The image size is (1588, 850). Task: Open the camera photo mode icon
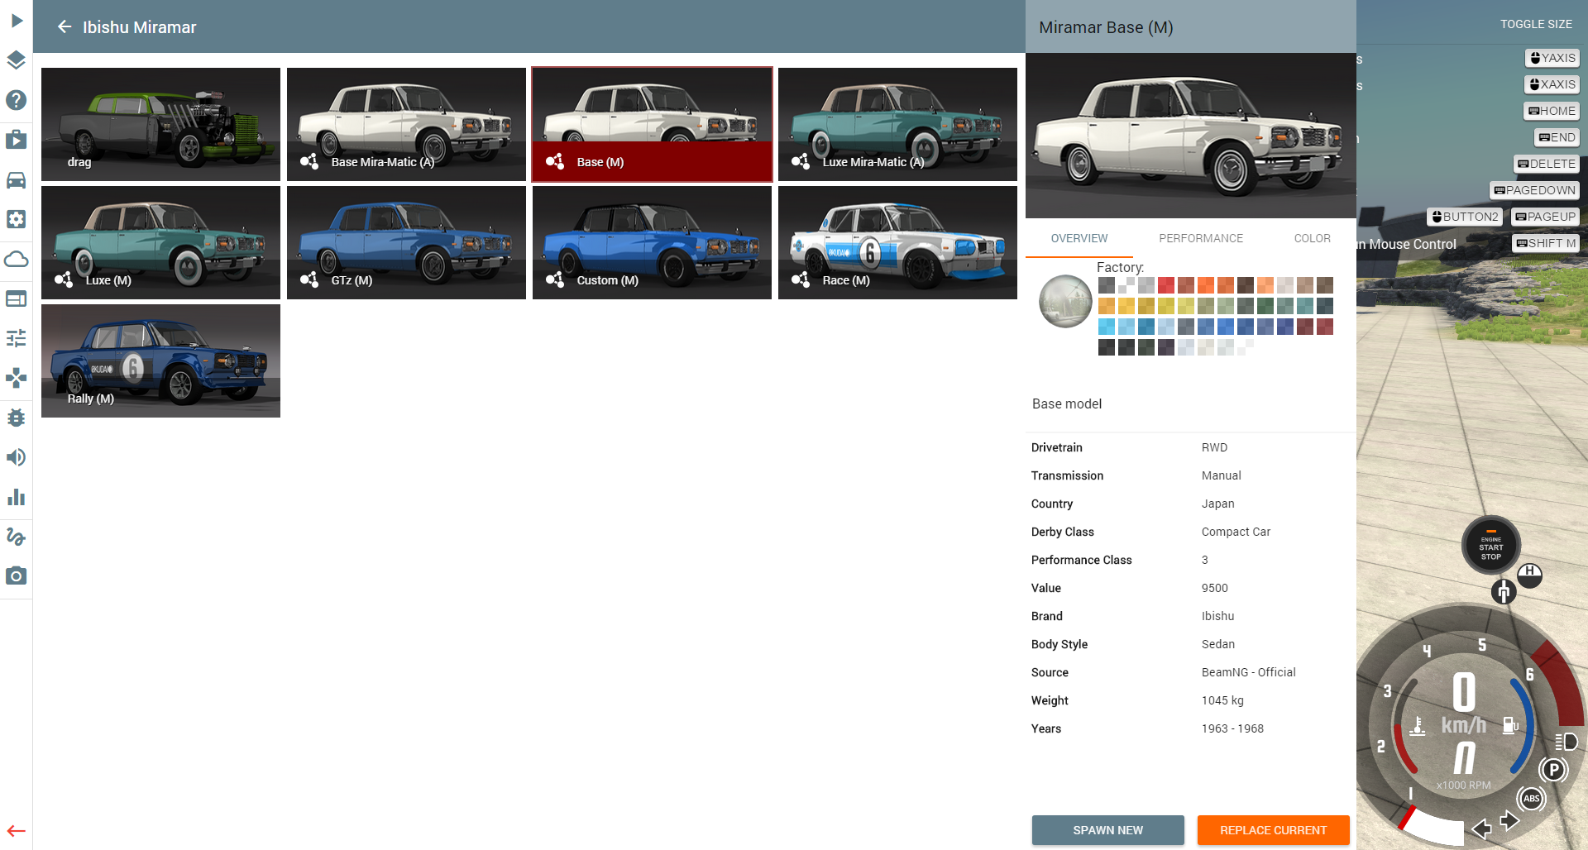coord(17,576)
